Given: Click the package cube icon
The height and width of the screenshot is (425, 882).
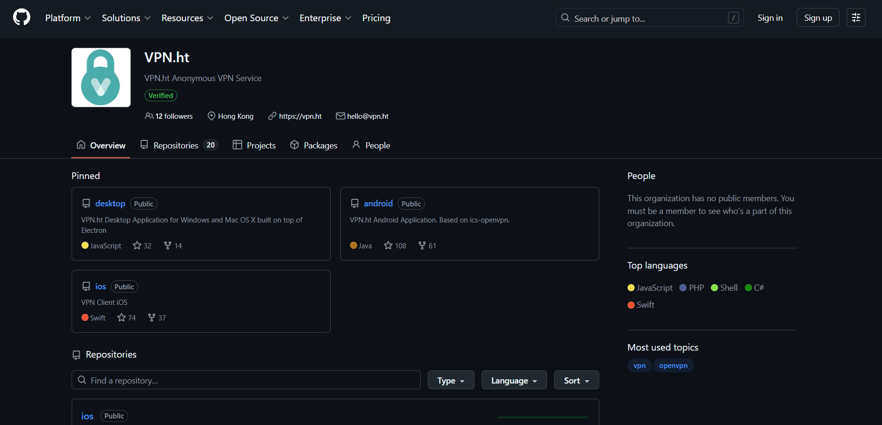Looking at the screenshot, I should (294, 145).
